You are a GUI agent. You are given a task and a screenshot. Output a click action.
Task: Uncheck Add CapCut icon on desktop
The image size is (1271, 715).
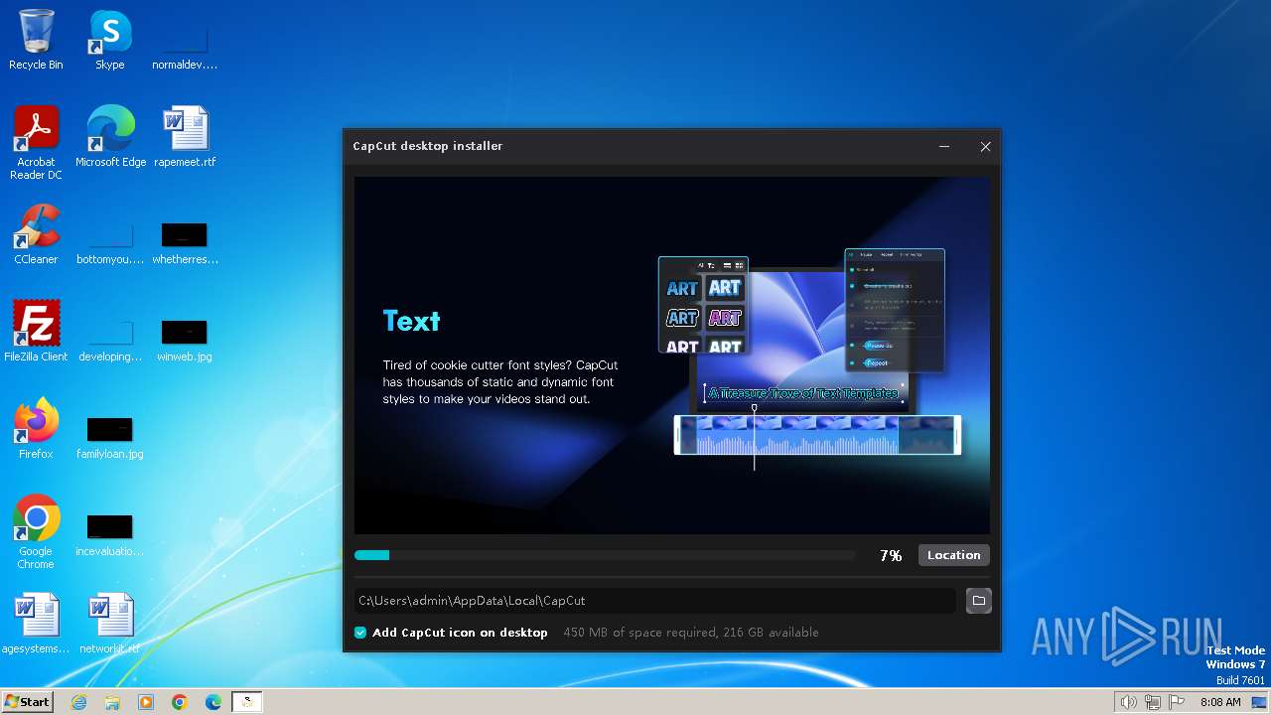(360, 633)
